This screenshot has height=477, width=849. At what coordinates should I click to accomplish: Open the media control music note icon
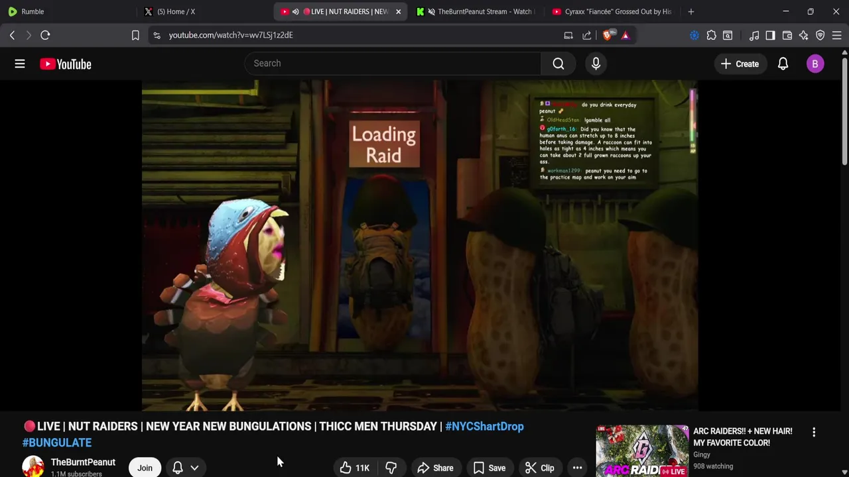[754, 35]
